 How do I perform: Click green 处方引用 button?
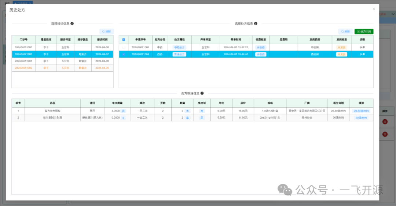(364, 32)
